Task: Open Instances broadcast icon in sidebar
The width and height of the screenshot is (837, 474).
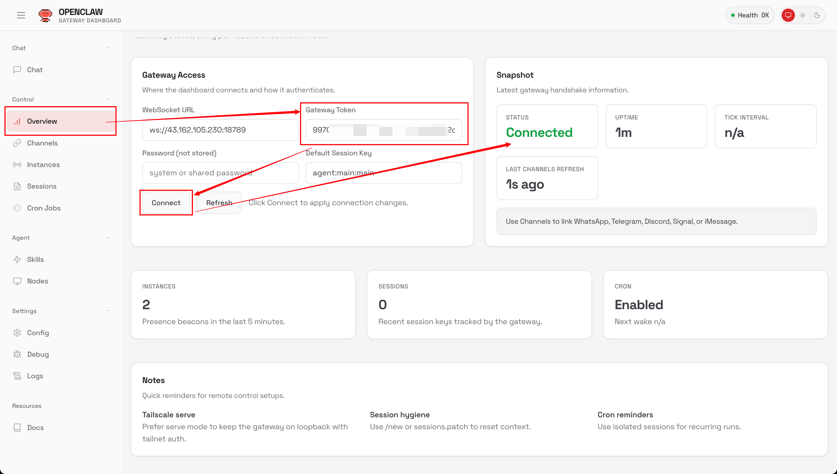Action: coord(17,165)
